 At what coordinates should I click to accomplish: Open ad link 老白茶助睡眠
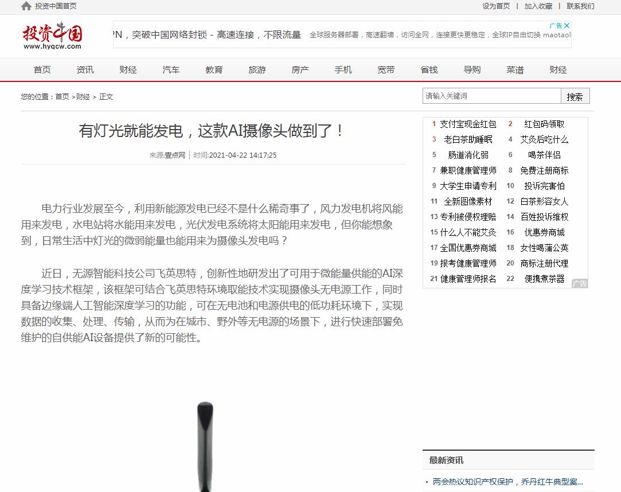(468, 139)
